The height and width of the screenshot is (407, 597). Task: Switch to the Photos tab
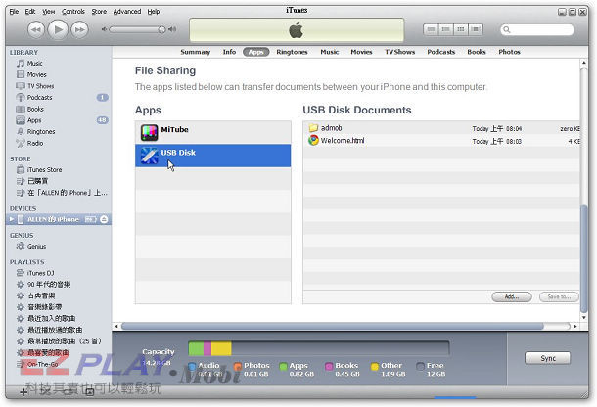(509, 52)
